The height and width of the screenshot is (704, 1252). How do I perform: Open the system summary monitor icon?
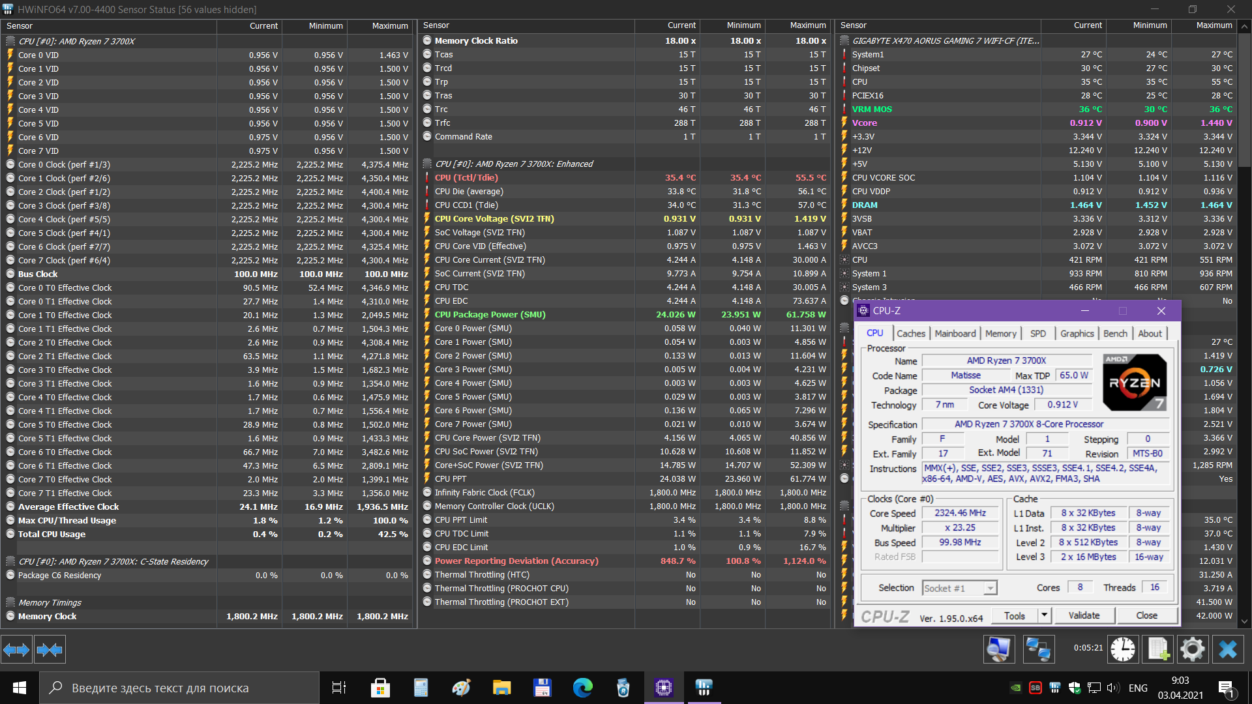click(x=998, y=649)
